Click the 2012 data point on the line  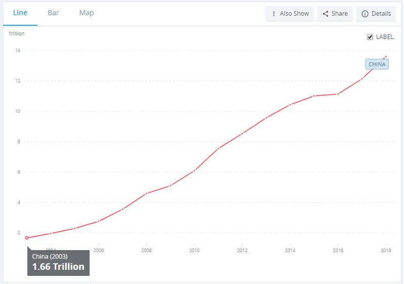[x=243, y=134]
